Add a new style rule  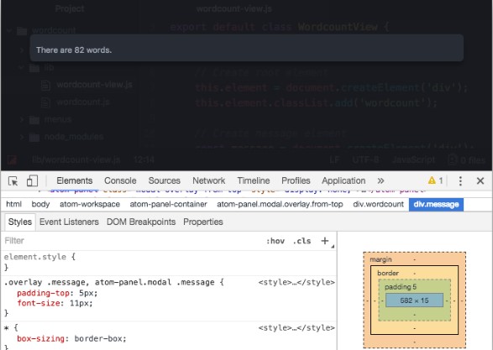click(325, 241)
